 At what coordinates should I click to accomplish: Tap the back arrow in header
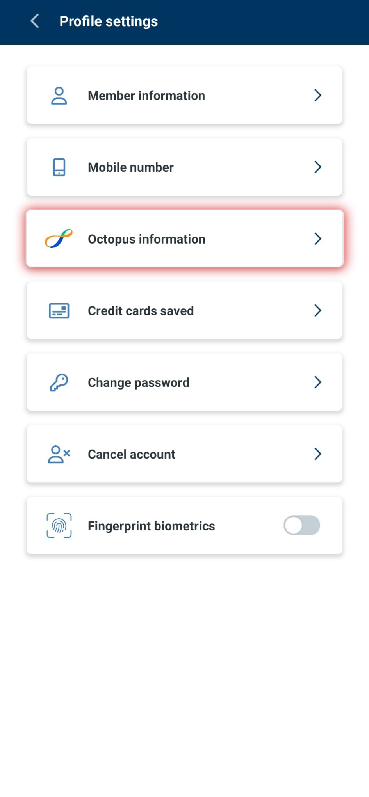coord(35,21)
